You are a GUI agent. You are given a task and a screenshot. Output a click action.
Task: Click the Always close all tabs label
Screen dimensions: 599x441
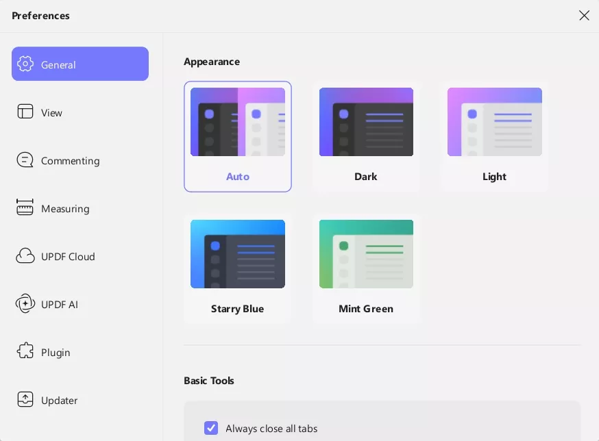pos(271,429)
